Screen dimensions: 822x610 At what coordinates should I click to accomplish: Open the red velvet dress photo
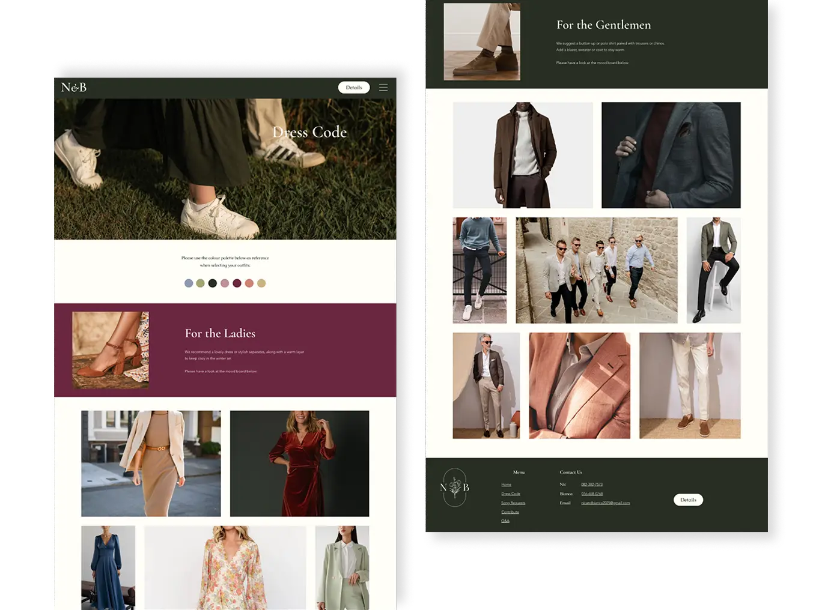pyautogui.click(x=299, y=464)
